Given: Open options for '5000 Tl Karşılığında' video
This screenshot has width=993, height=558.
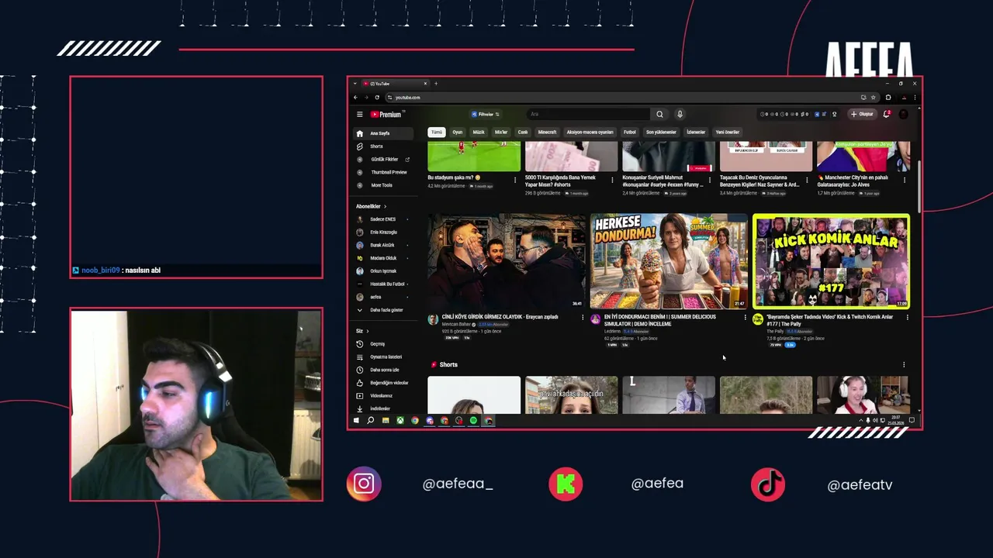Looking at the screenshot, I should click(x=613, y=180).
